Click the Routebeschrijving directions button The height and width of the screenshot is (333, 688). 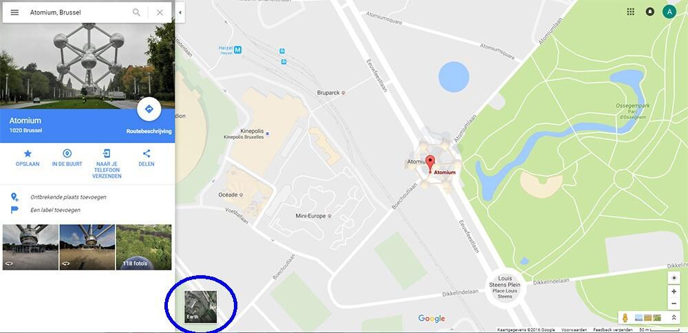tap(149, 109)
